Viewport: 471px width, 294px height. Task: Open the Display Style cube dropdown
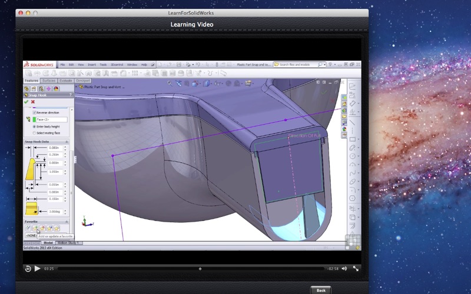(x=207, y=83)
